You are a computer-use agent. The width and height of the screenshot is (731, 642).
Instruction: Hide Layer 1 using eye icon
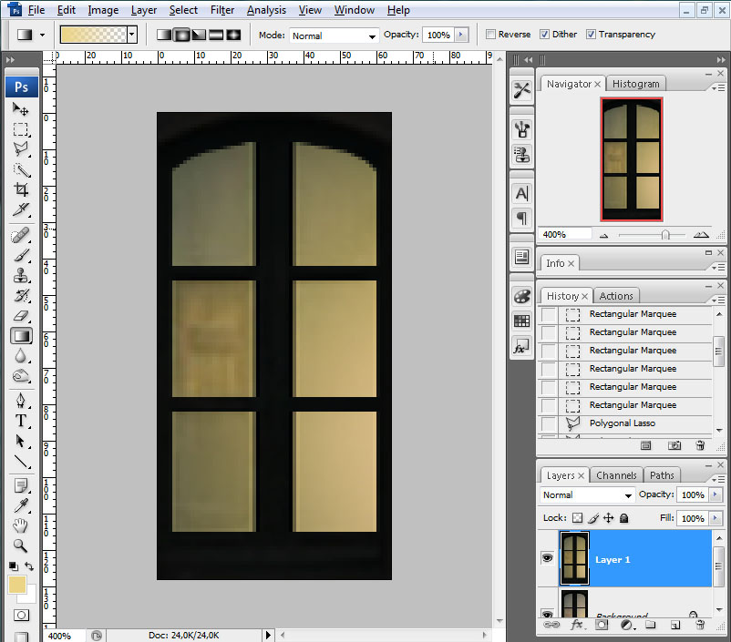click(x=547, y=557)
